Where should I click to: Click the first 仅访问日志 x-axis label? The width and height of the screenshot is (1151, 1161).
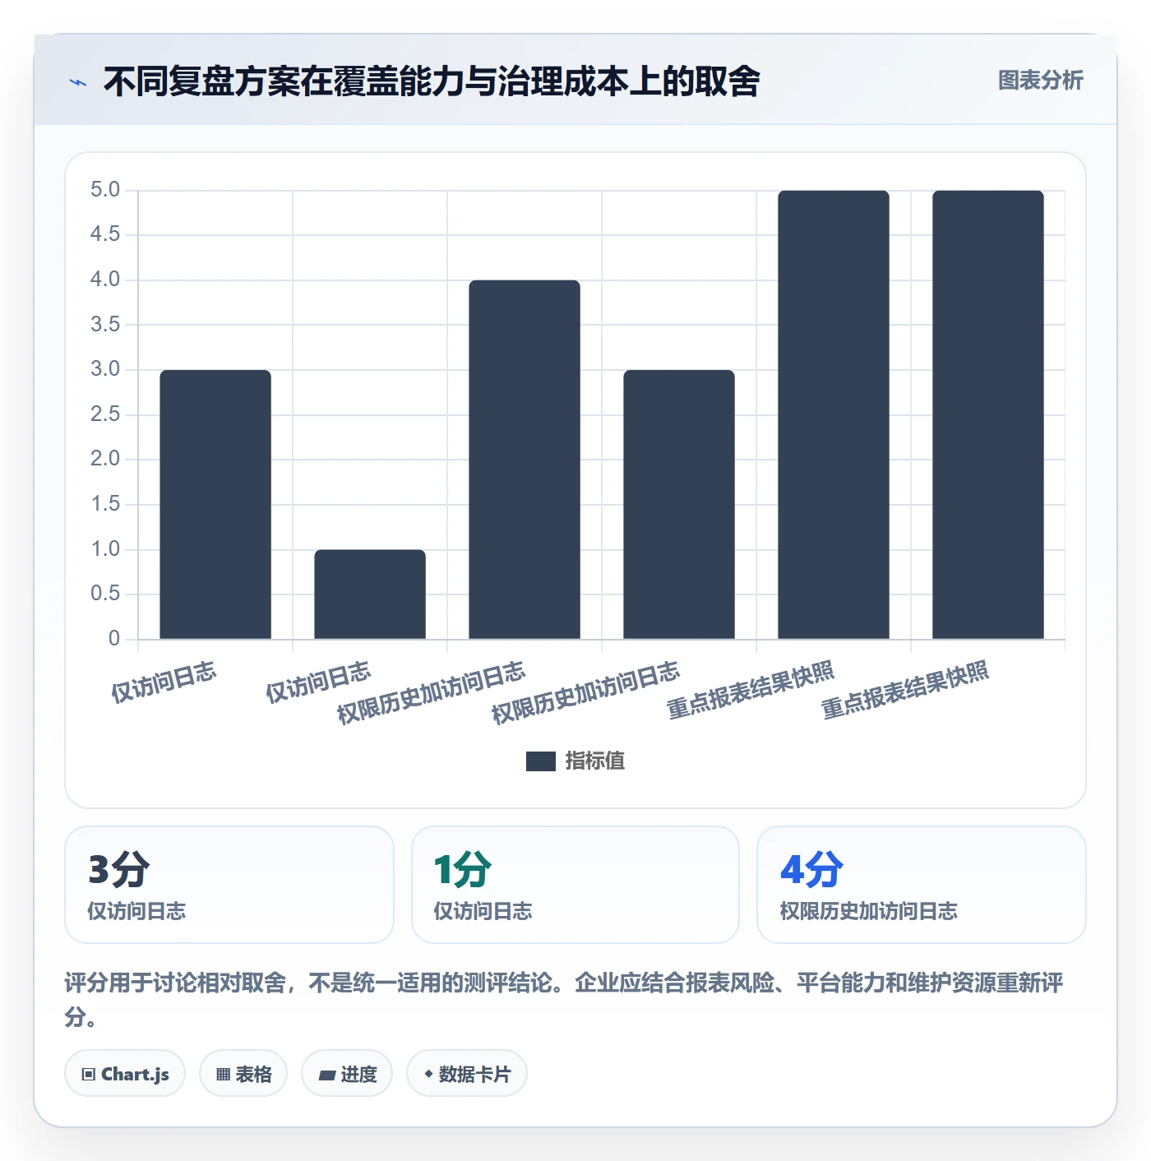(x=164, y=682)
